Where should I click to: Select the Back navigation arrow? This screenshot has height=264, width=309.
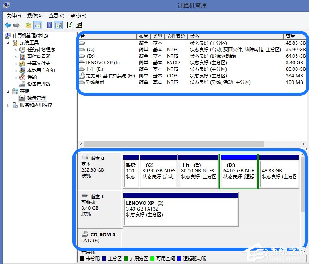click(x=8, y=25)
